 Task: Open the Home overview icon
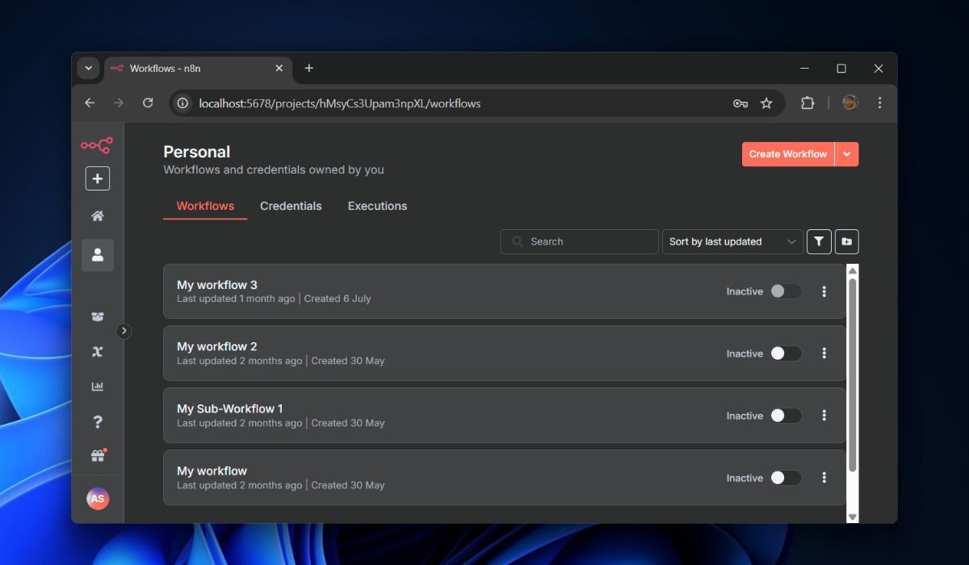tap(98, 216)
